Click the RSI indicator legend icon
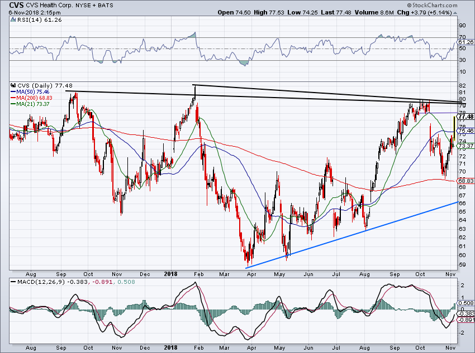 pyautogui.click(x=13, y=20)
